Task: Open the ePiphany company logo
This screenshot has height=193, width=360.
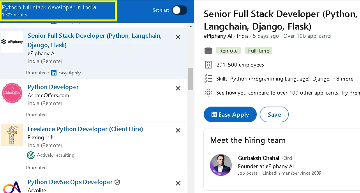Action: point(12,42)
